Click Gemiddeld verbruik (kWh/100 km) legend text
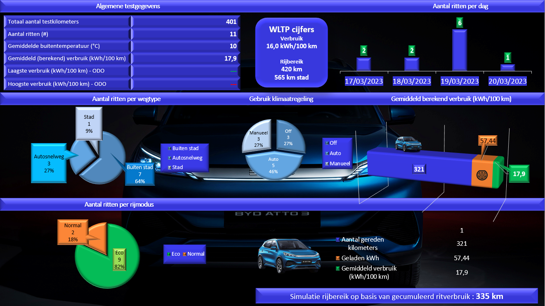This screenshot has height=306, width=545. 369,272
